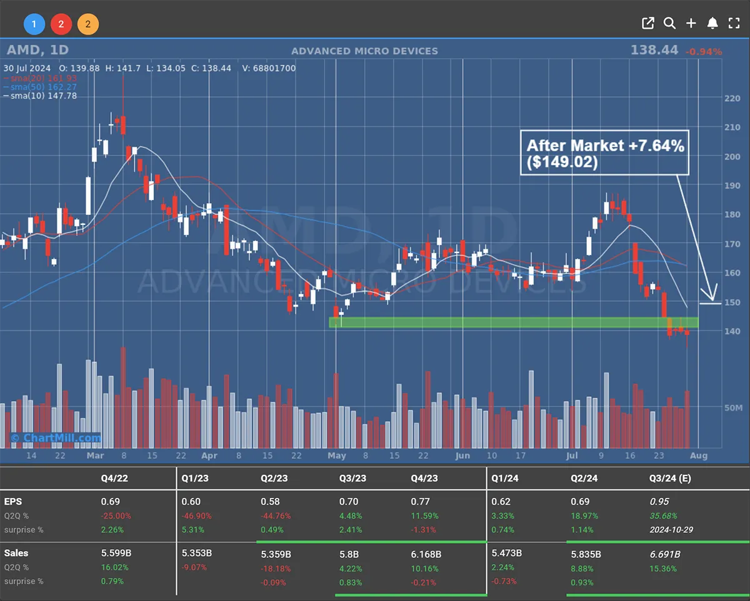
Task: Click the 138.44 last price value
Action: tap(654, 50)
